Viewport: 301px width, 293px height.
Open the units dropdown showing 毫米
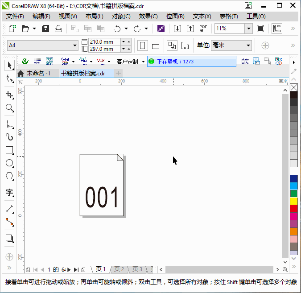click(231, 45)
